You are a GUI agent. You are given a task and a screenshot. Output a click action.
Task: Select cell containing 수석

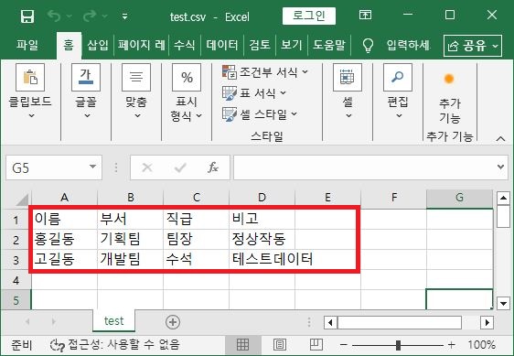[196, 259]
